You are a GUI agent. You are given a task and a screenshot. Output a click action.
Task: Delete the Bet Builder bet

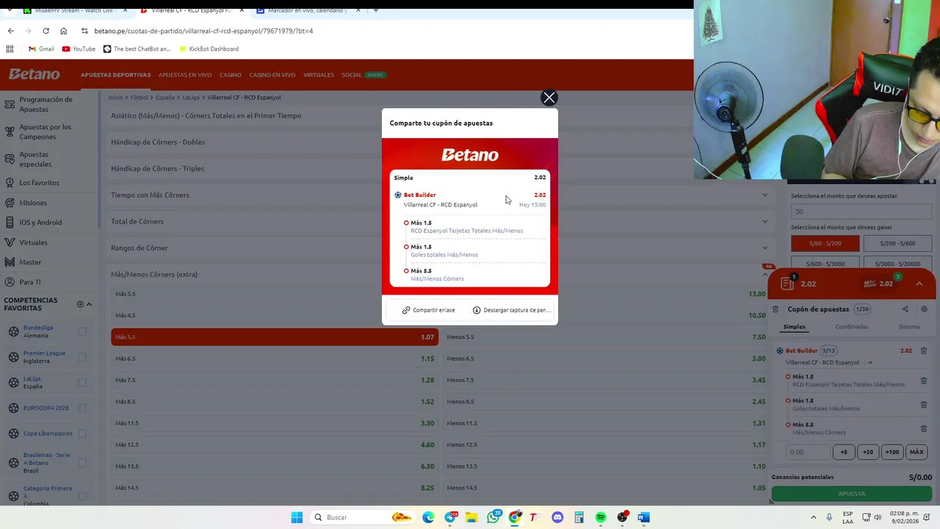click(924, 351)
